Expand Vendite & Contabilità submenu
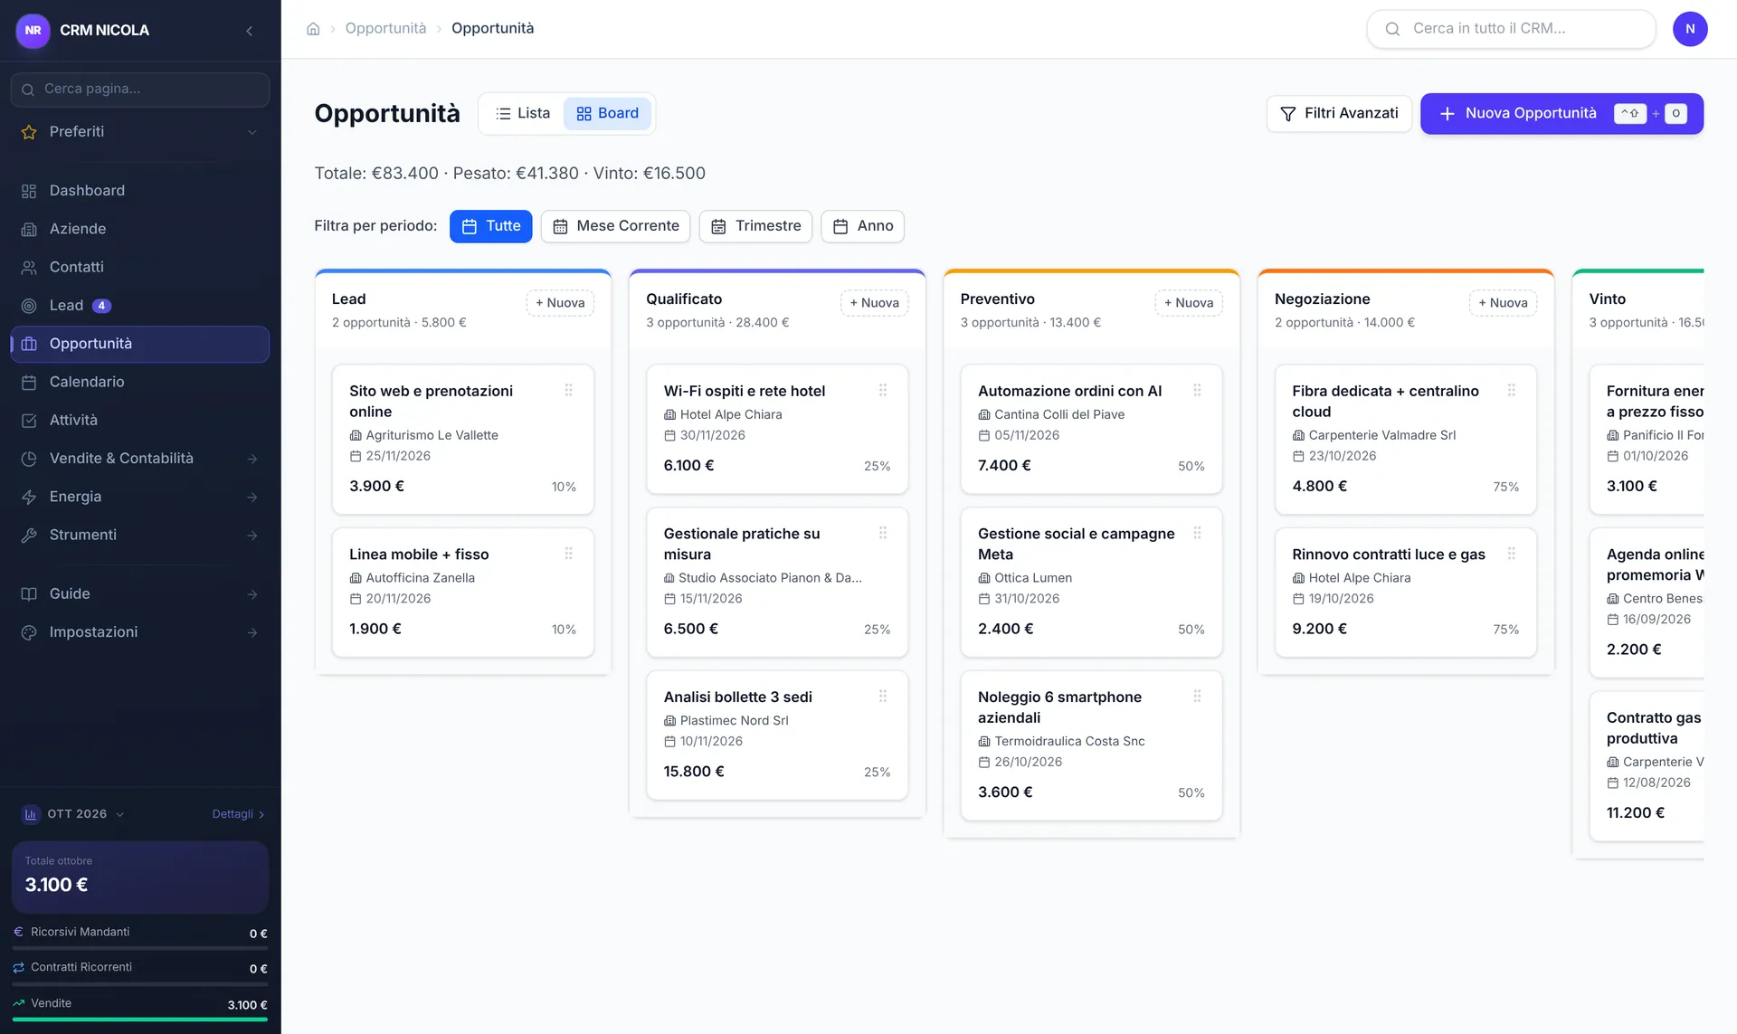Screen dimensions: 1737x1034 tap(140, 459)
